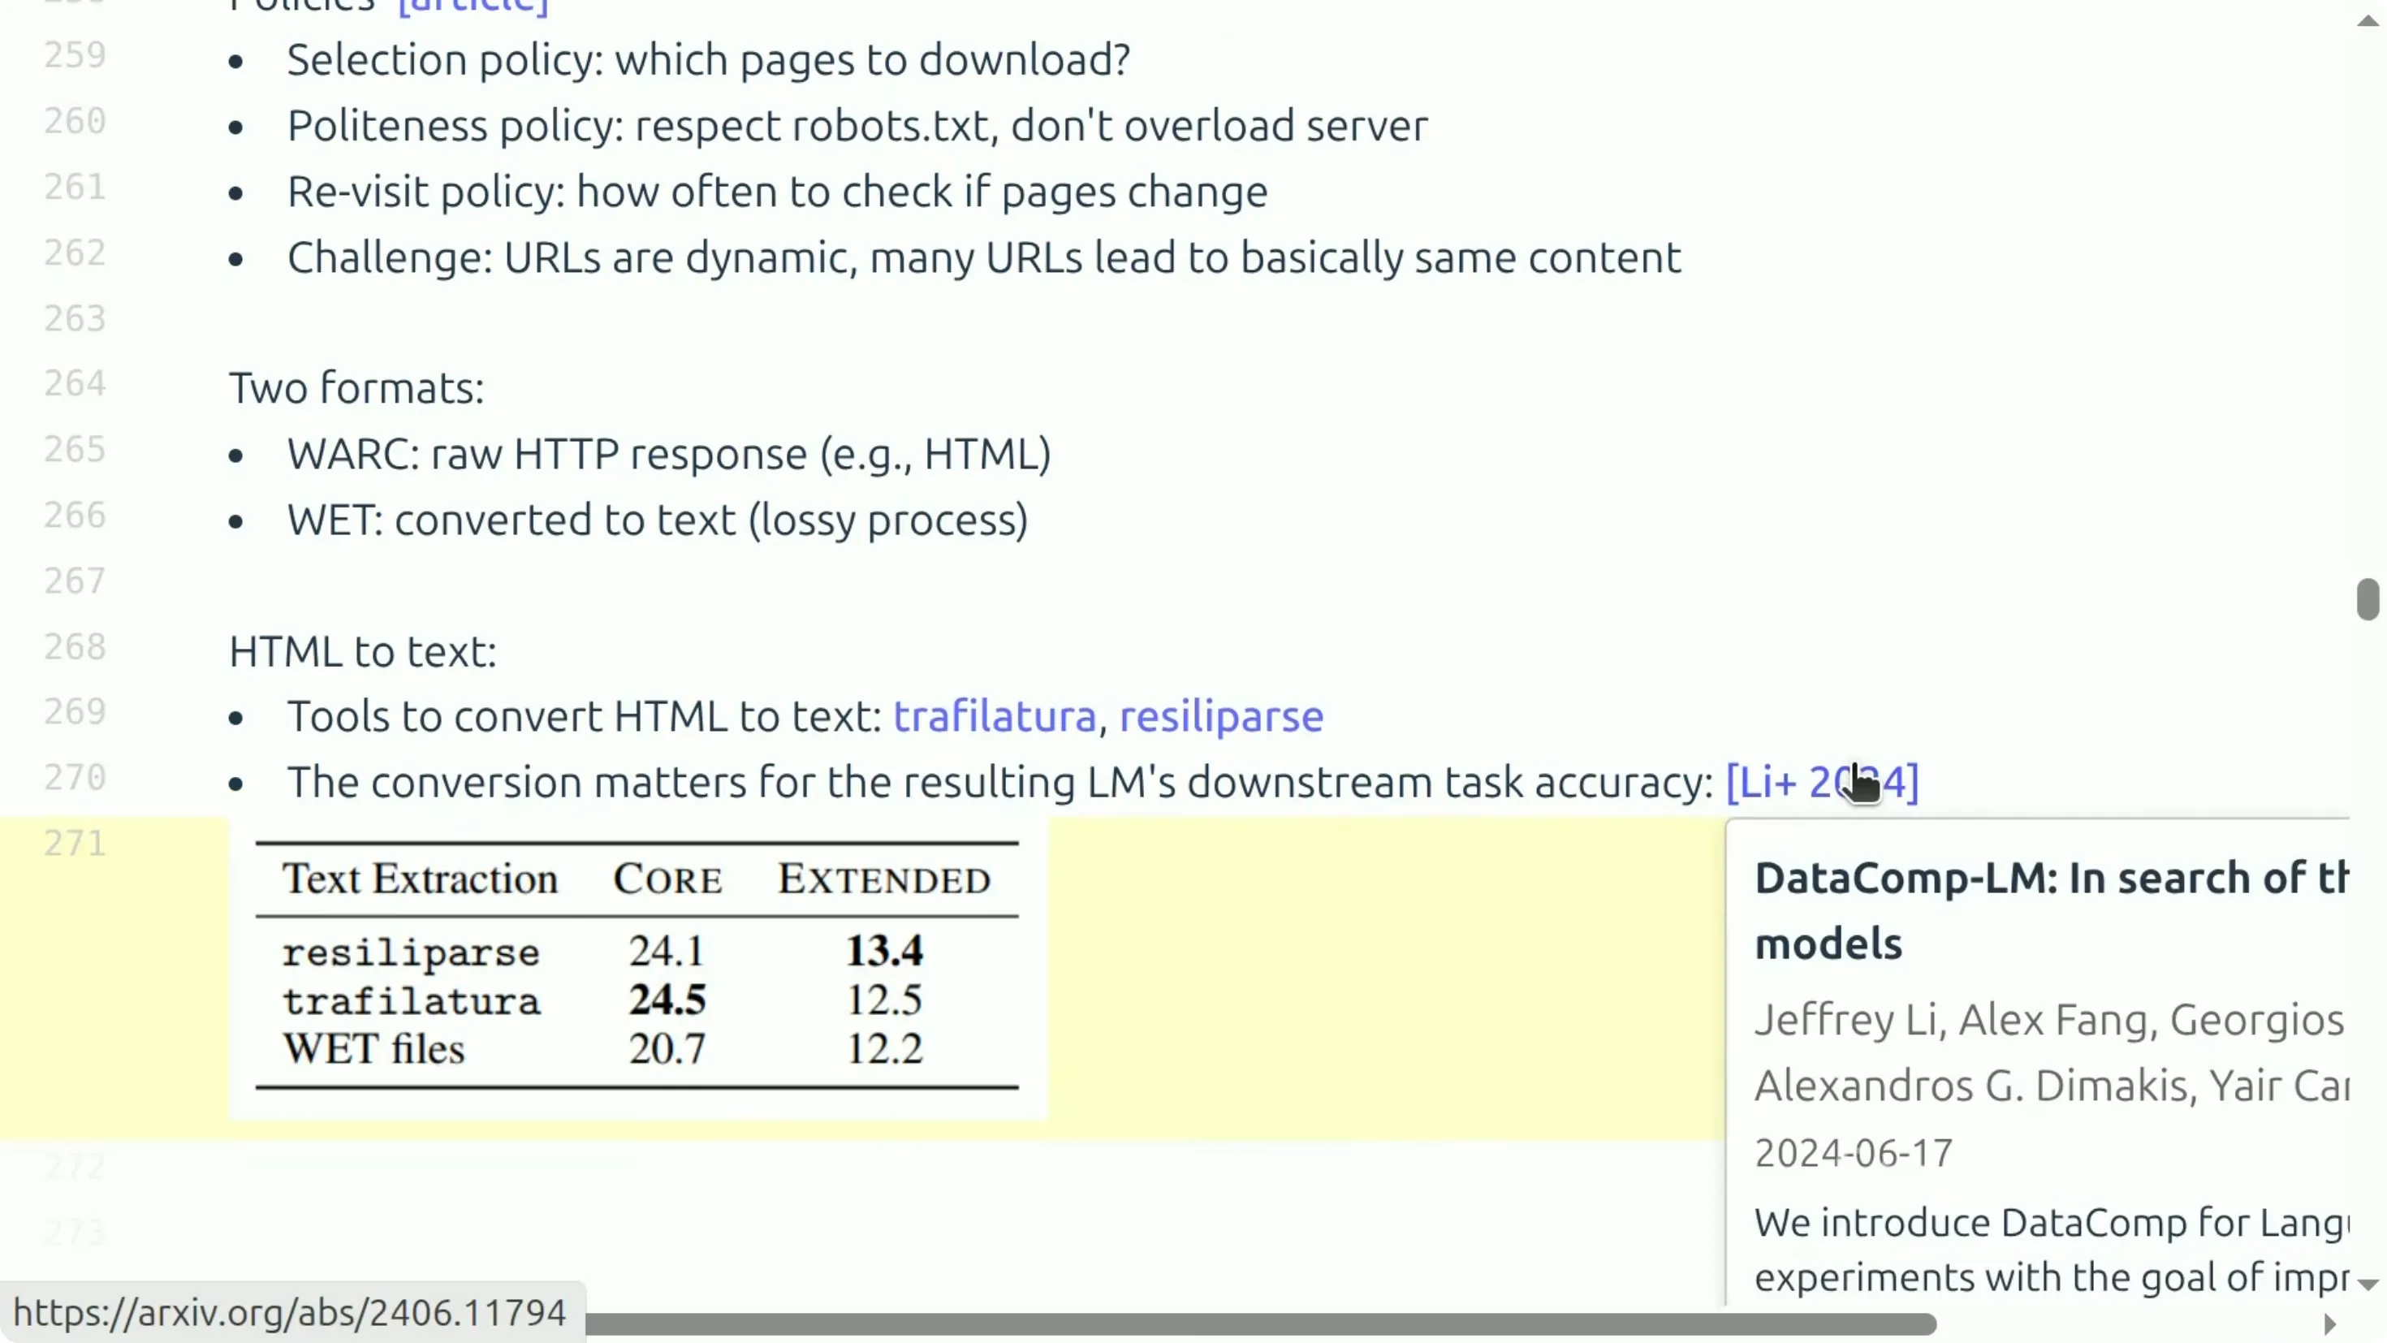Click the 2024-06-17 date in popup
This screenshot has height=1343, width=2387.
point(1854,1153)
